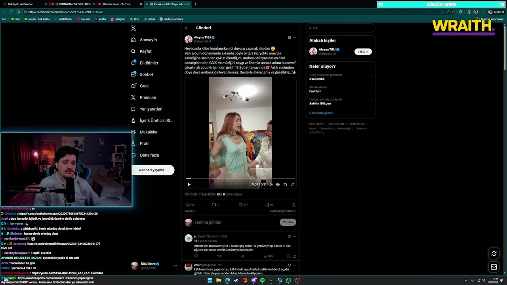The height and width of the screenshot is (285, 507).
Task: Open Aleyna Tilki's post avatar
Action: click(188, 39)
